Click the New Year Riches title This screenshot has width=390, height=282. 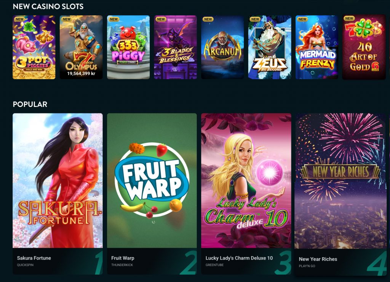[318, 259]
